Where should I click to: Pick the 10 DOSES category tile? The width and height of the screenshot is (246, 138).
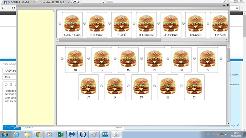pos(195,25)
